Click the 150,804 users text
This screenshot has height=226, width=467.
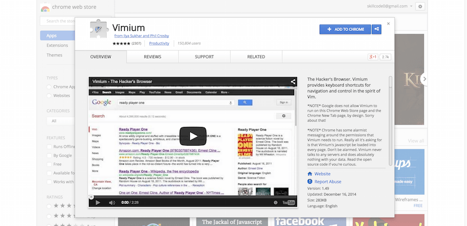coord(189,44)
